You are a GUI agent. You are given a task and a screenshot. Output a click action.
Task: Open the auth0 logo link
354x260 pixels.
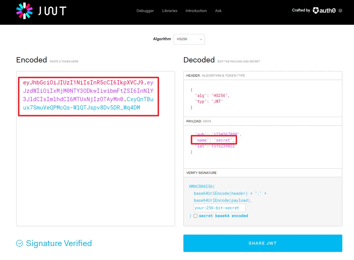tap(324, 11)
